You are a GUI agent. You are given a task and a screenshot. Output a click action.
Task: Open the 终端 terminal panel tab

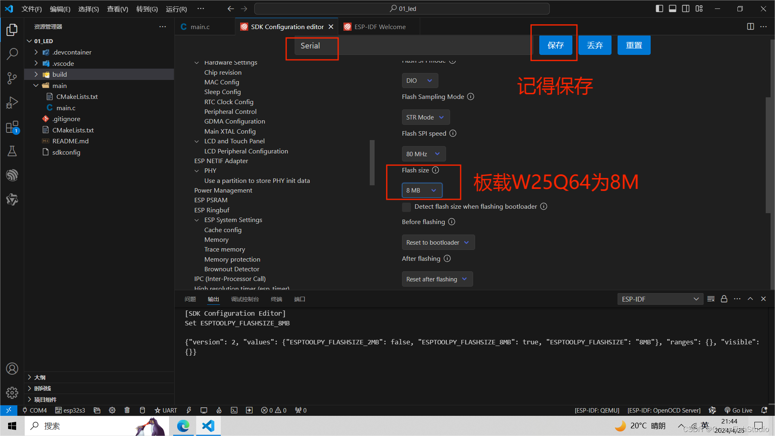click(276, 299)
